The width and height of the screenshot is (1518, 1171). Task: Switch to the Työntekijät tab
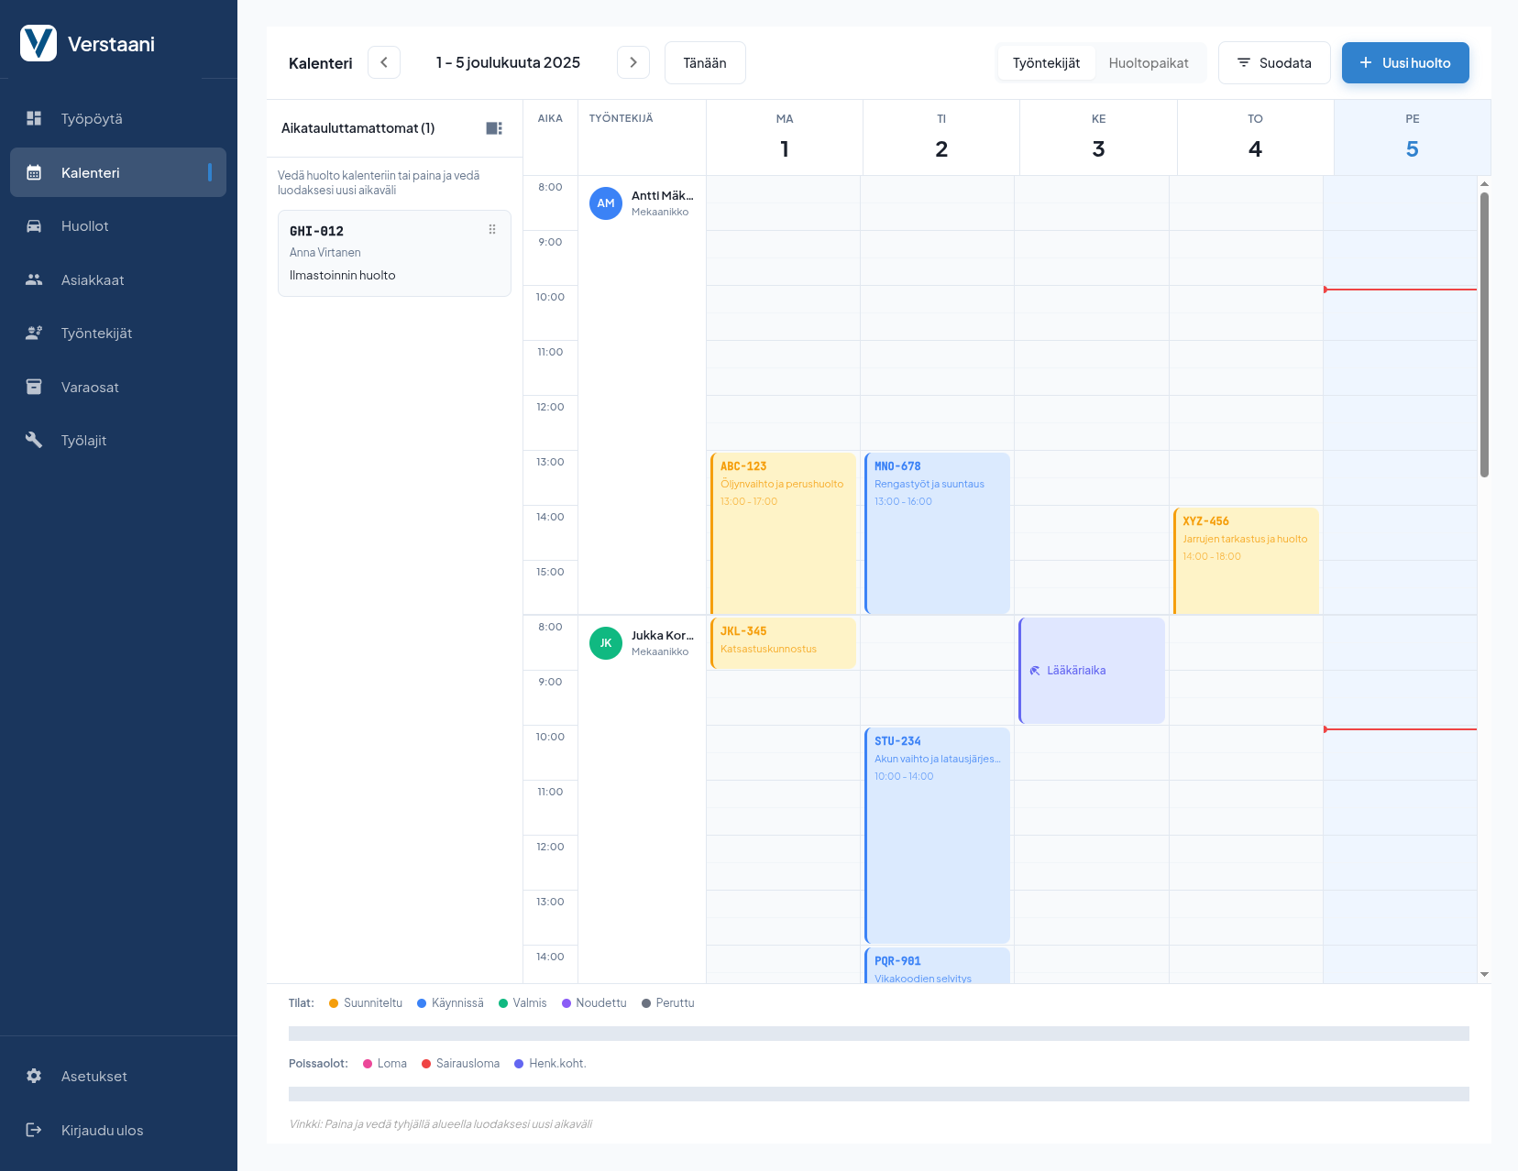[x=1046, y=62]
